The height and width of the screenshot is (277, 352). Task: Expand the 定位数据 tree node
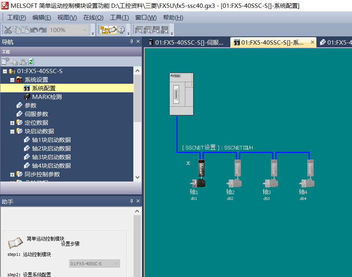point(12,123)
